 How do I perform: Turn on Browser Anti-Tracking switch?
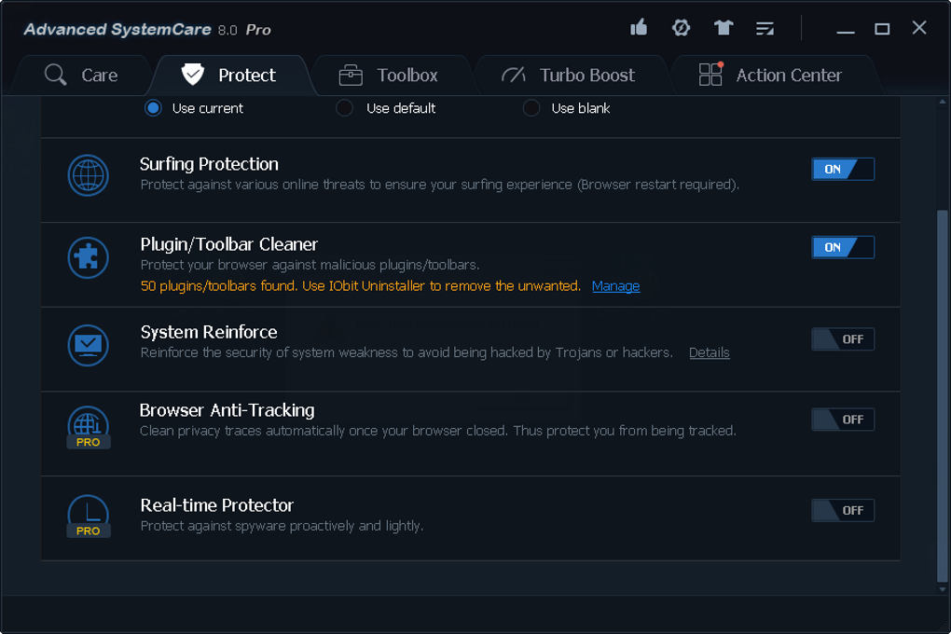[842, 420]
